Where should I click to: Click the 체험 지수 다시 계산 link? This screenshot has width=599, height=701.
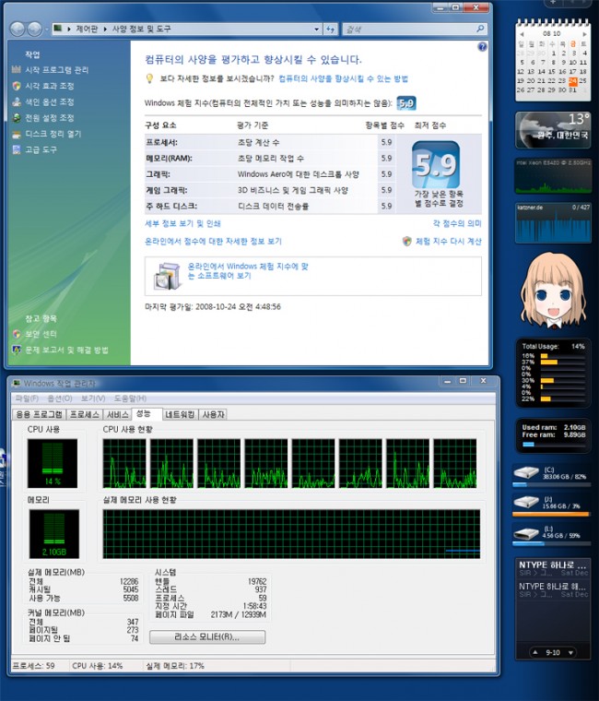[448, 242]
